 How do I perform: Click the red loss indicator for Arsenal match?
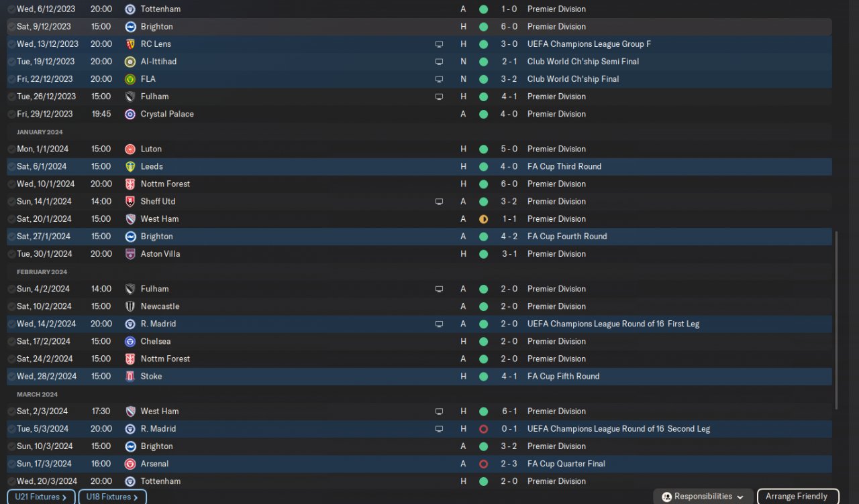coord(483,464)
